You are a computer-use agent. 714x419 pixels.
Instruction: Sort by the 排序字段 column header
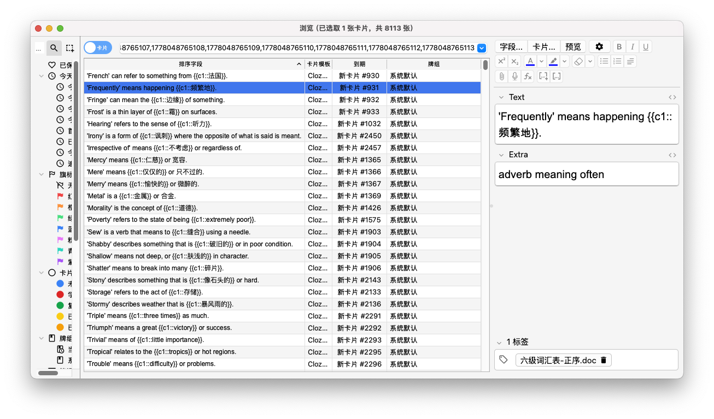[194, 64]
